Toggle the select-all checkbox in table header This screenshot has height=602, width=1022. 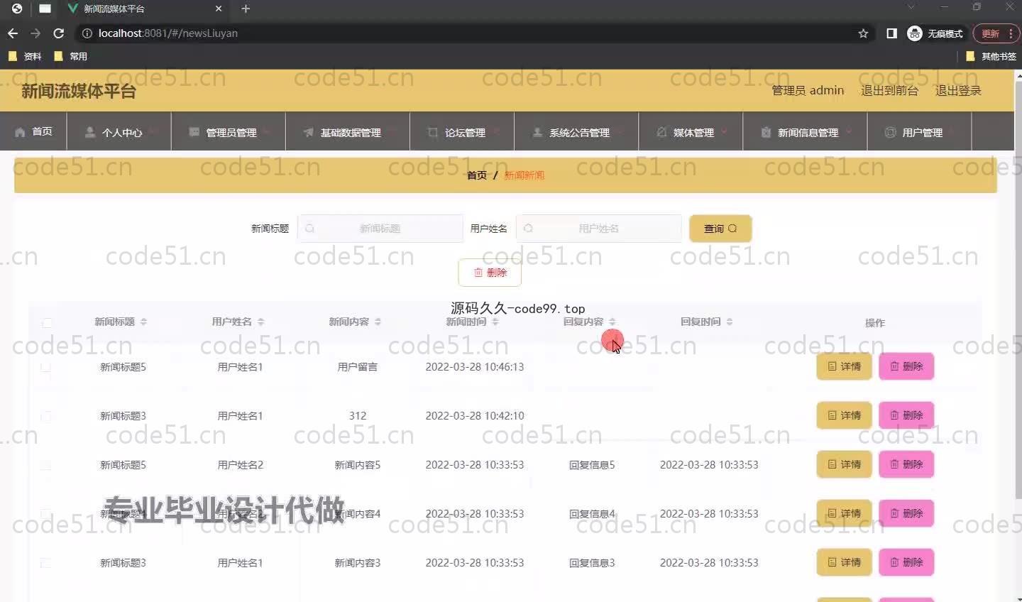pos(47,323)
